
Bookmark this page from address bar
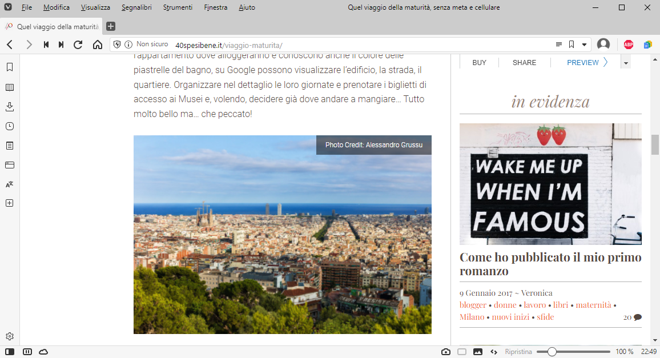(x=572, y=44)
